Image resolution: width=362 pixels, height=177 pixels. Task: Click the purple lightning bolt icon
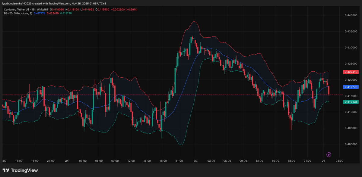click(x=329, y=155)
